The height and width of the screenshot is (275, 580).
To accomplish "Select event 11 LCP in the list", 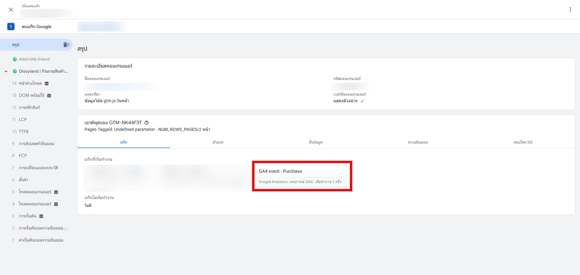I will [23, 119].
